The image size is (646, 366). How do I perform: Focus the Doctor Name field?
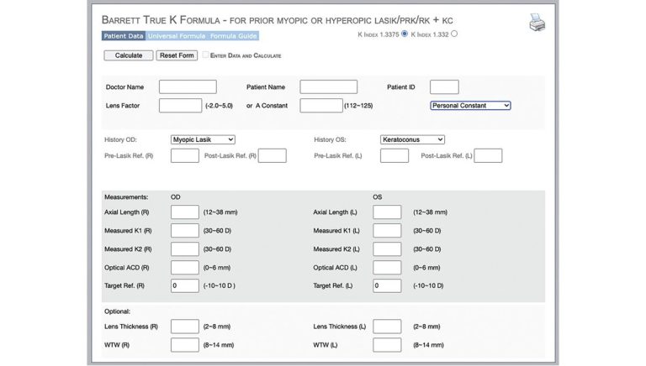click(188, 86)
